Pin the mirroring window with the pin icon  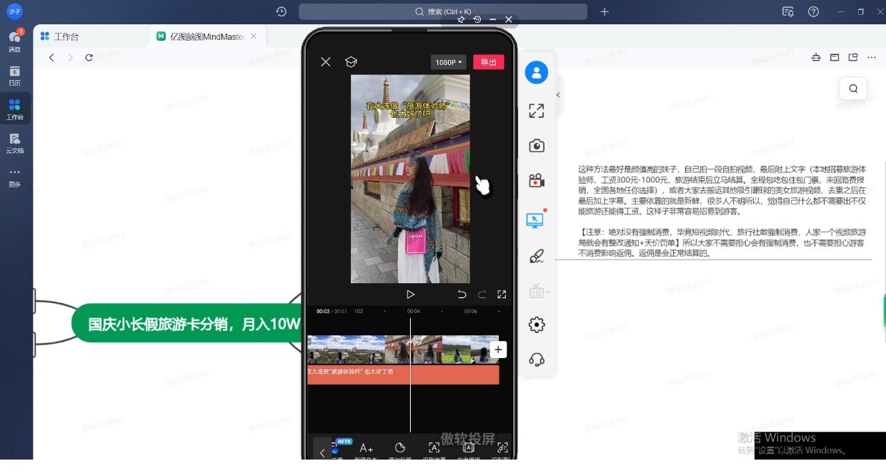point(461,19)
